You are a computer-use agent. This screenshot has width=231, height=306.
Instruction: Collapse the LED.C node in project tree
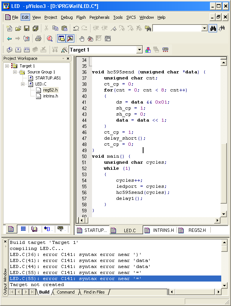[x=23, y=84]
